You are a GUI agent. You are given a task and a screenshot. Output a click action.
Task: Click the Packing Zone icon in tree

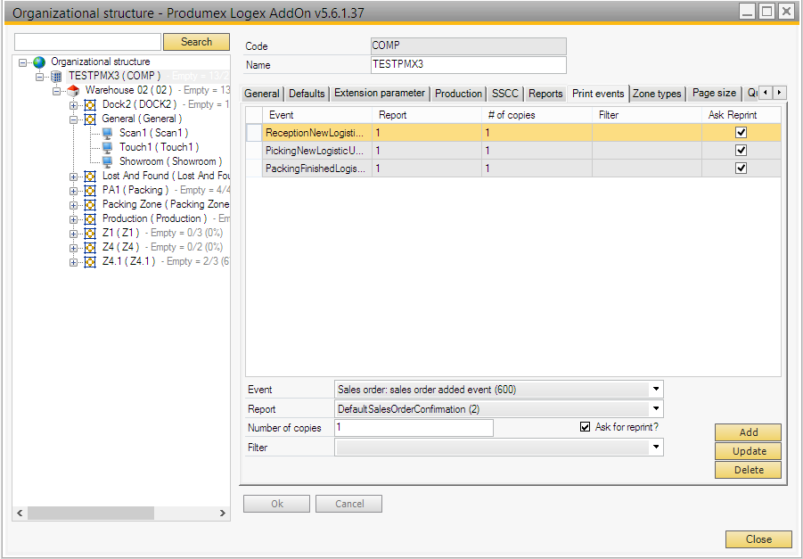[90, 205]
